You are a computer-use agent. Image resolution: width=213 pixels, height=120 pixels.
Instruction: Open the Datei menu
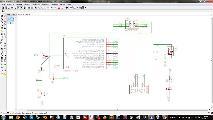[x=3, y=4]
